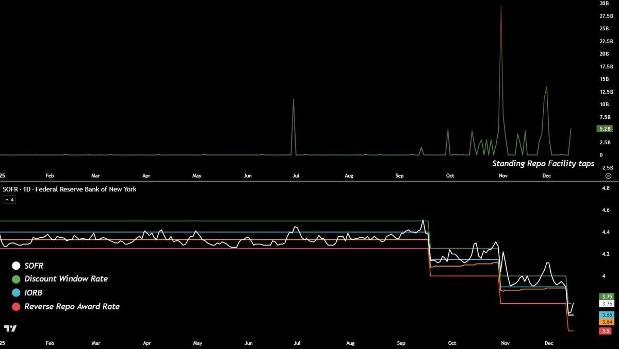Collapse the indicator legend showing 4

(9, 199)
